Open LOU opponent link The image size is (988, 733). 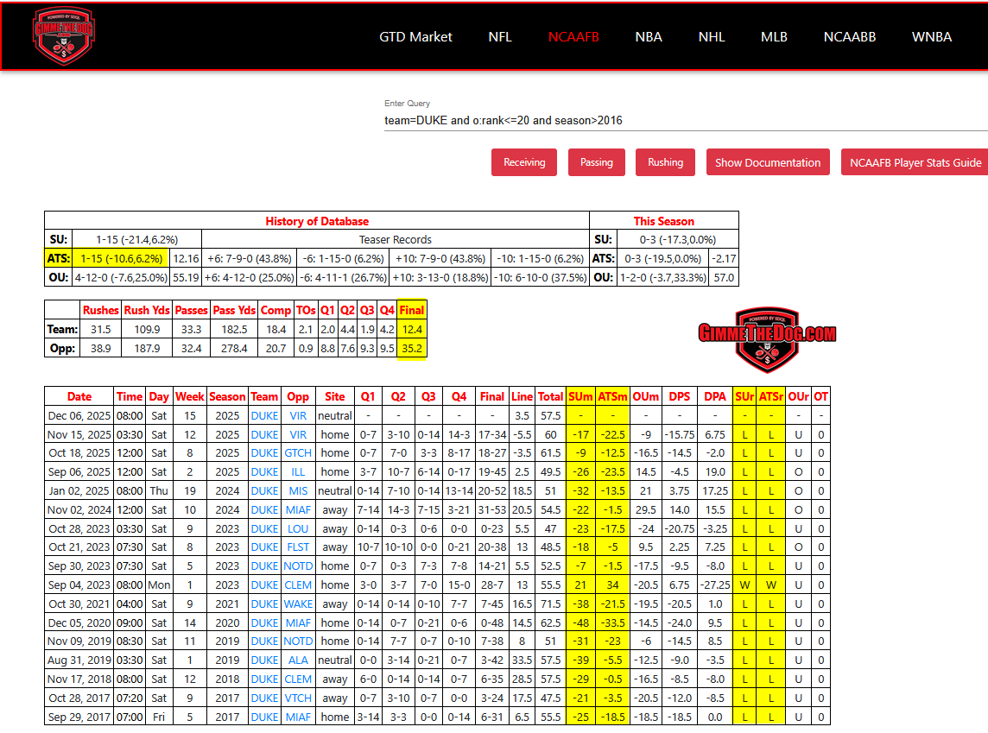click(298, 528)
